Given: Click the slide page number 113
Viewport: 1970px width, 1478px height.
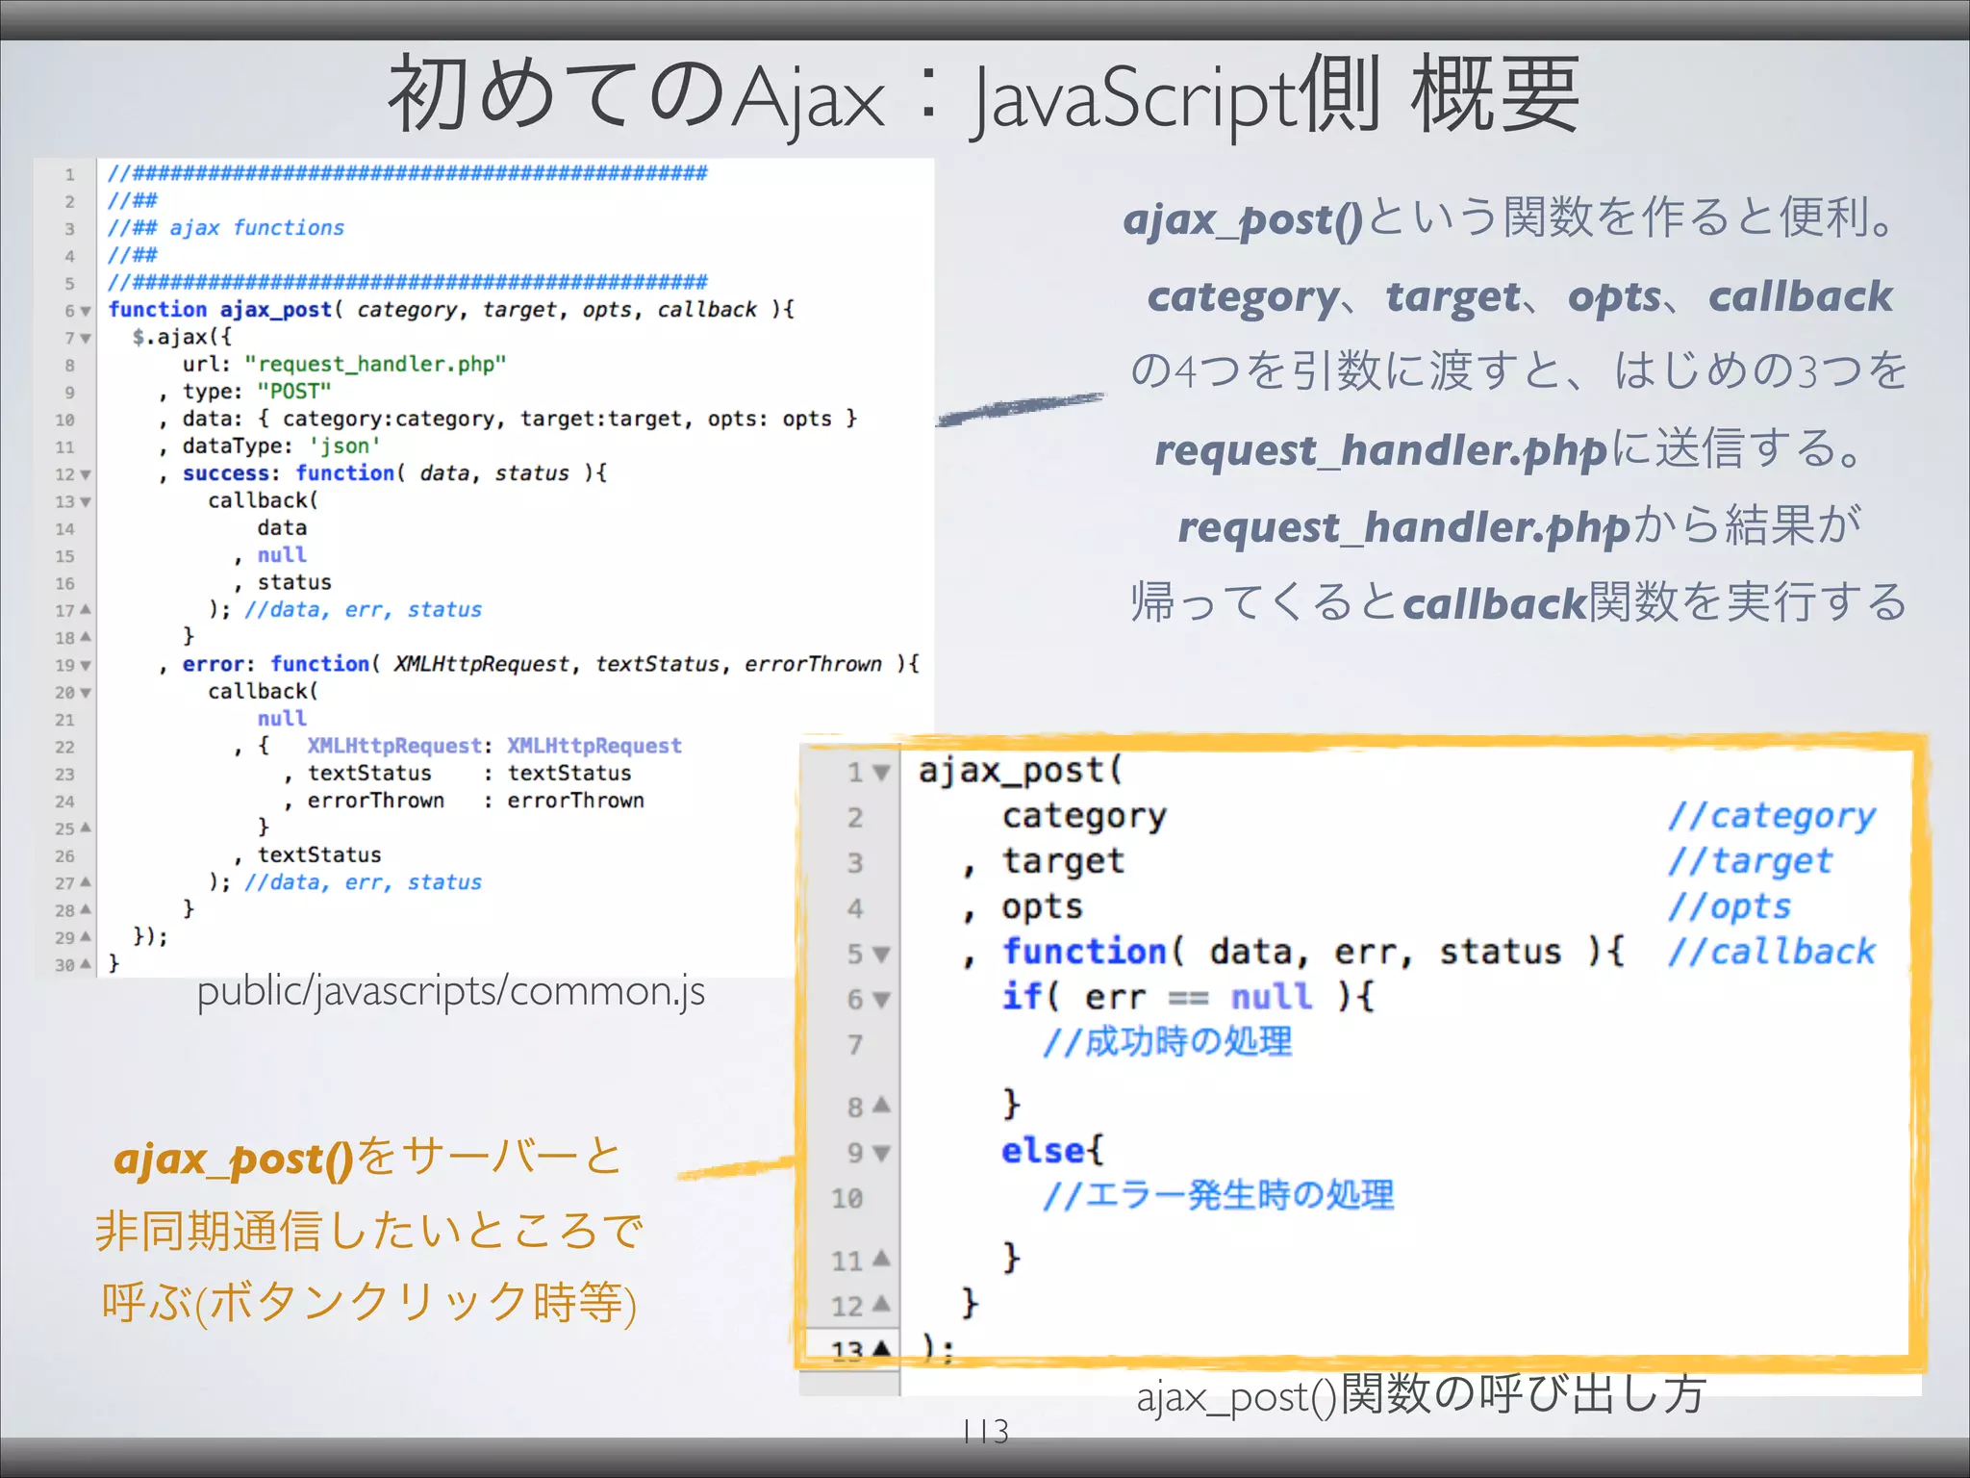Looking at the screenshot, I should point(985,1432).
